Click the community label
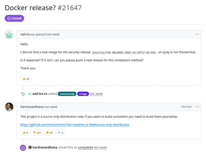 click(x=67, y=94)
